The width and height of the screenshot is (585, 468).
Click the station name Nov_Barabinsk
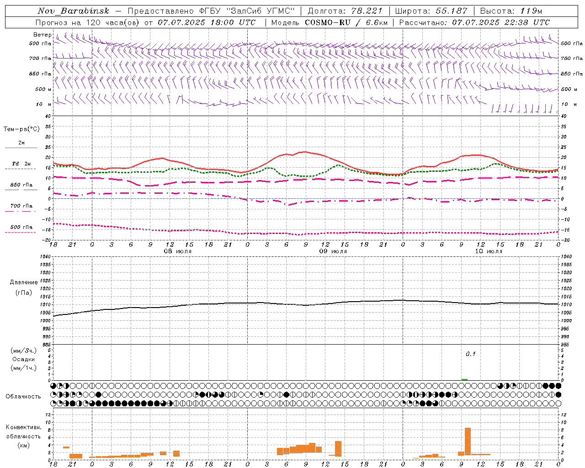74,11
